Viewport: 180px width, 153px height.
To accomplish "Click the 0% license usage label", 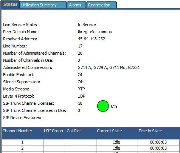I will tap(114, 106).
